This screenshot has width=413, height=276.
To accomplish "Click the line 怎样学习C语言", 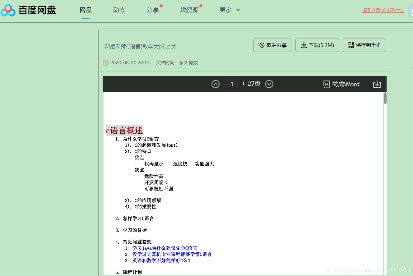I will point(138,218).
